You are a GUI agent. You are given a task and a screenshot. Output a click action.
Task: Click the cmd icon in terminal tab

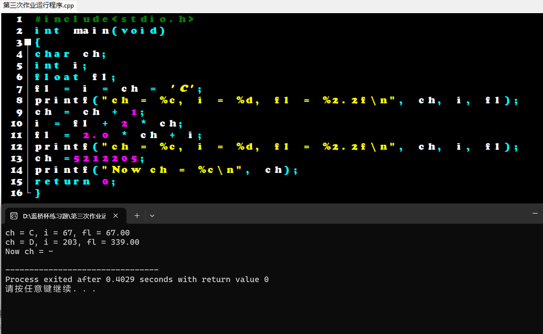click(14, 216)
